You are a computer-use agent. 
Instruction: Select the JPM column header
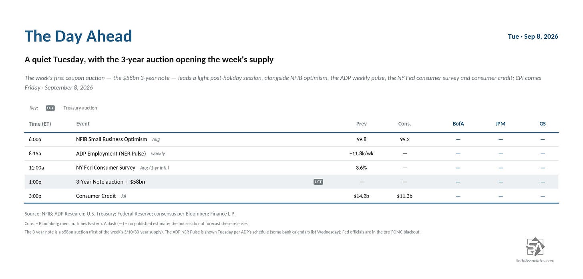pos(501,124)
